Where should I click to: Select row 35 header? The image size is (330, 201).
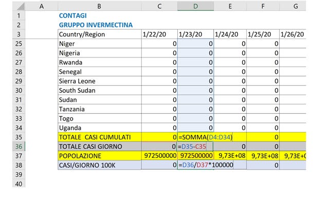[19, 137]
